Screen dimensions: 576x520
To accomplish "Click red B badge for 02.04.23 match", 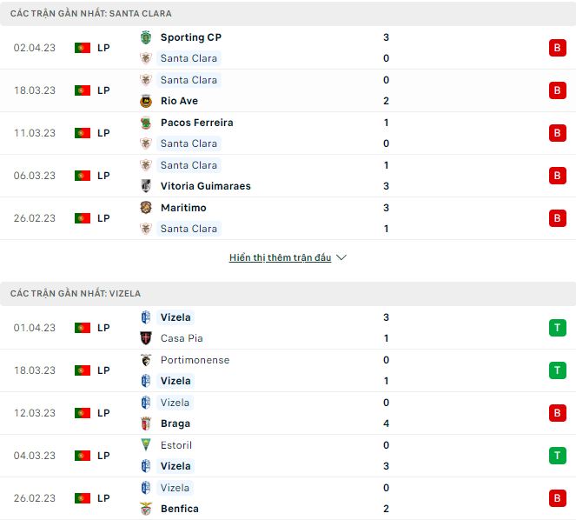I will [x=557, y=48].
